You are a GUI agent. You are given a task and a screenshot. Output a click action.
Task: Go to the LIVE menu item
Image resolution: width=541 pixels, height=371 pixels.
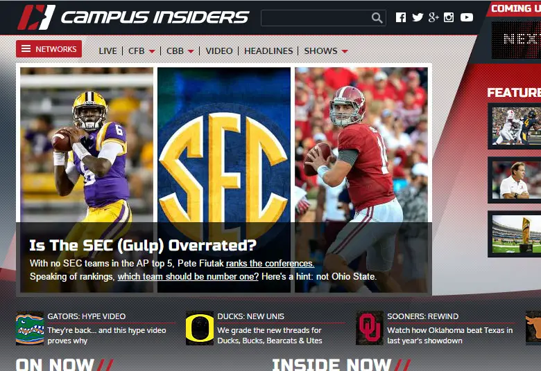click(108, 51)
